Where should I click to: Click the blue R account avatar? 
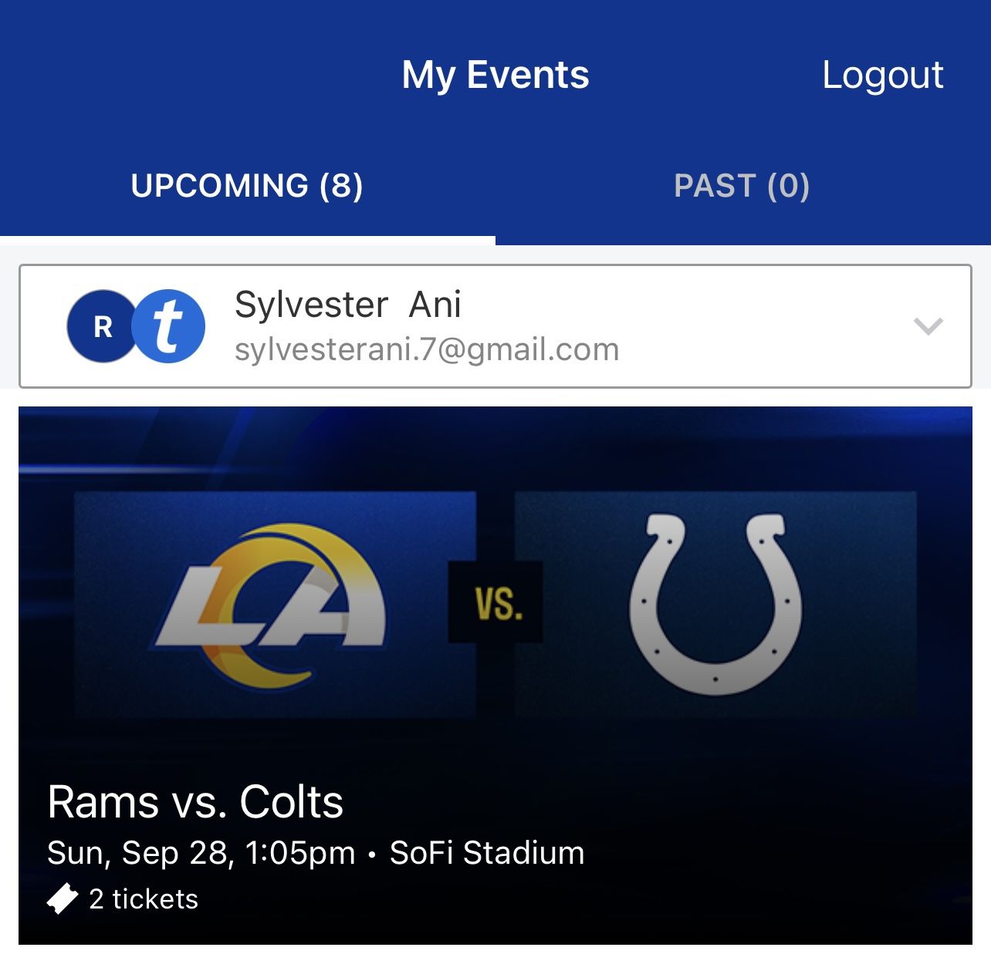coord(102,327)
